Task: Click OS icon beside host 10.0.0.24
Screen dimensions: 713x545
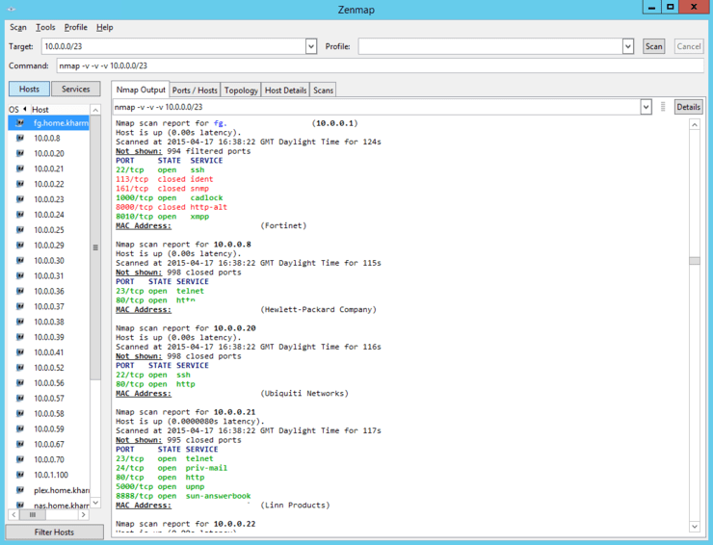Action: coord(20,215)
